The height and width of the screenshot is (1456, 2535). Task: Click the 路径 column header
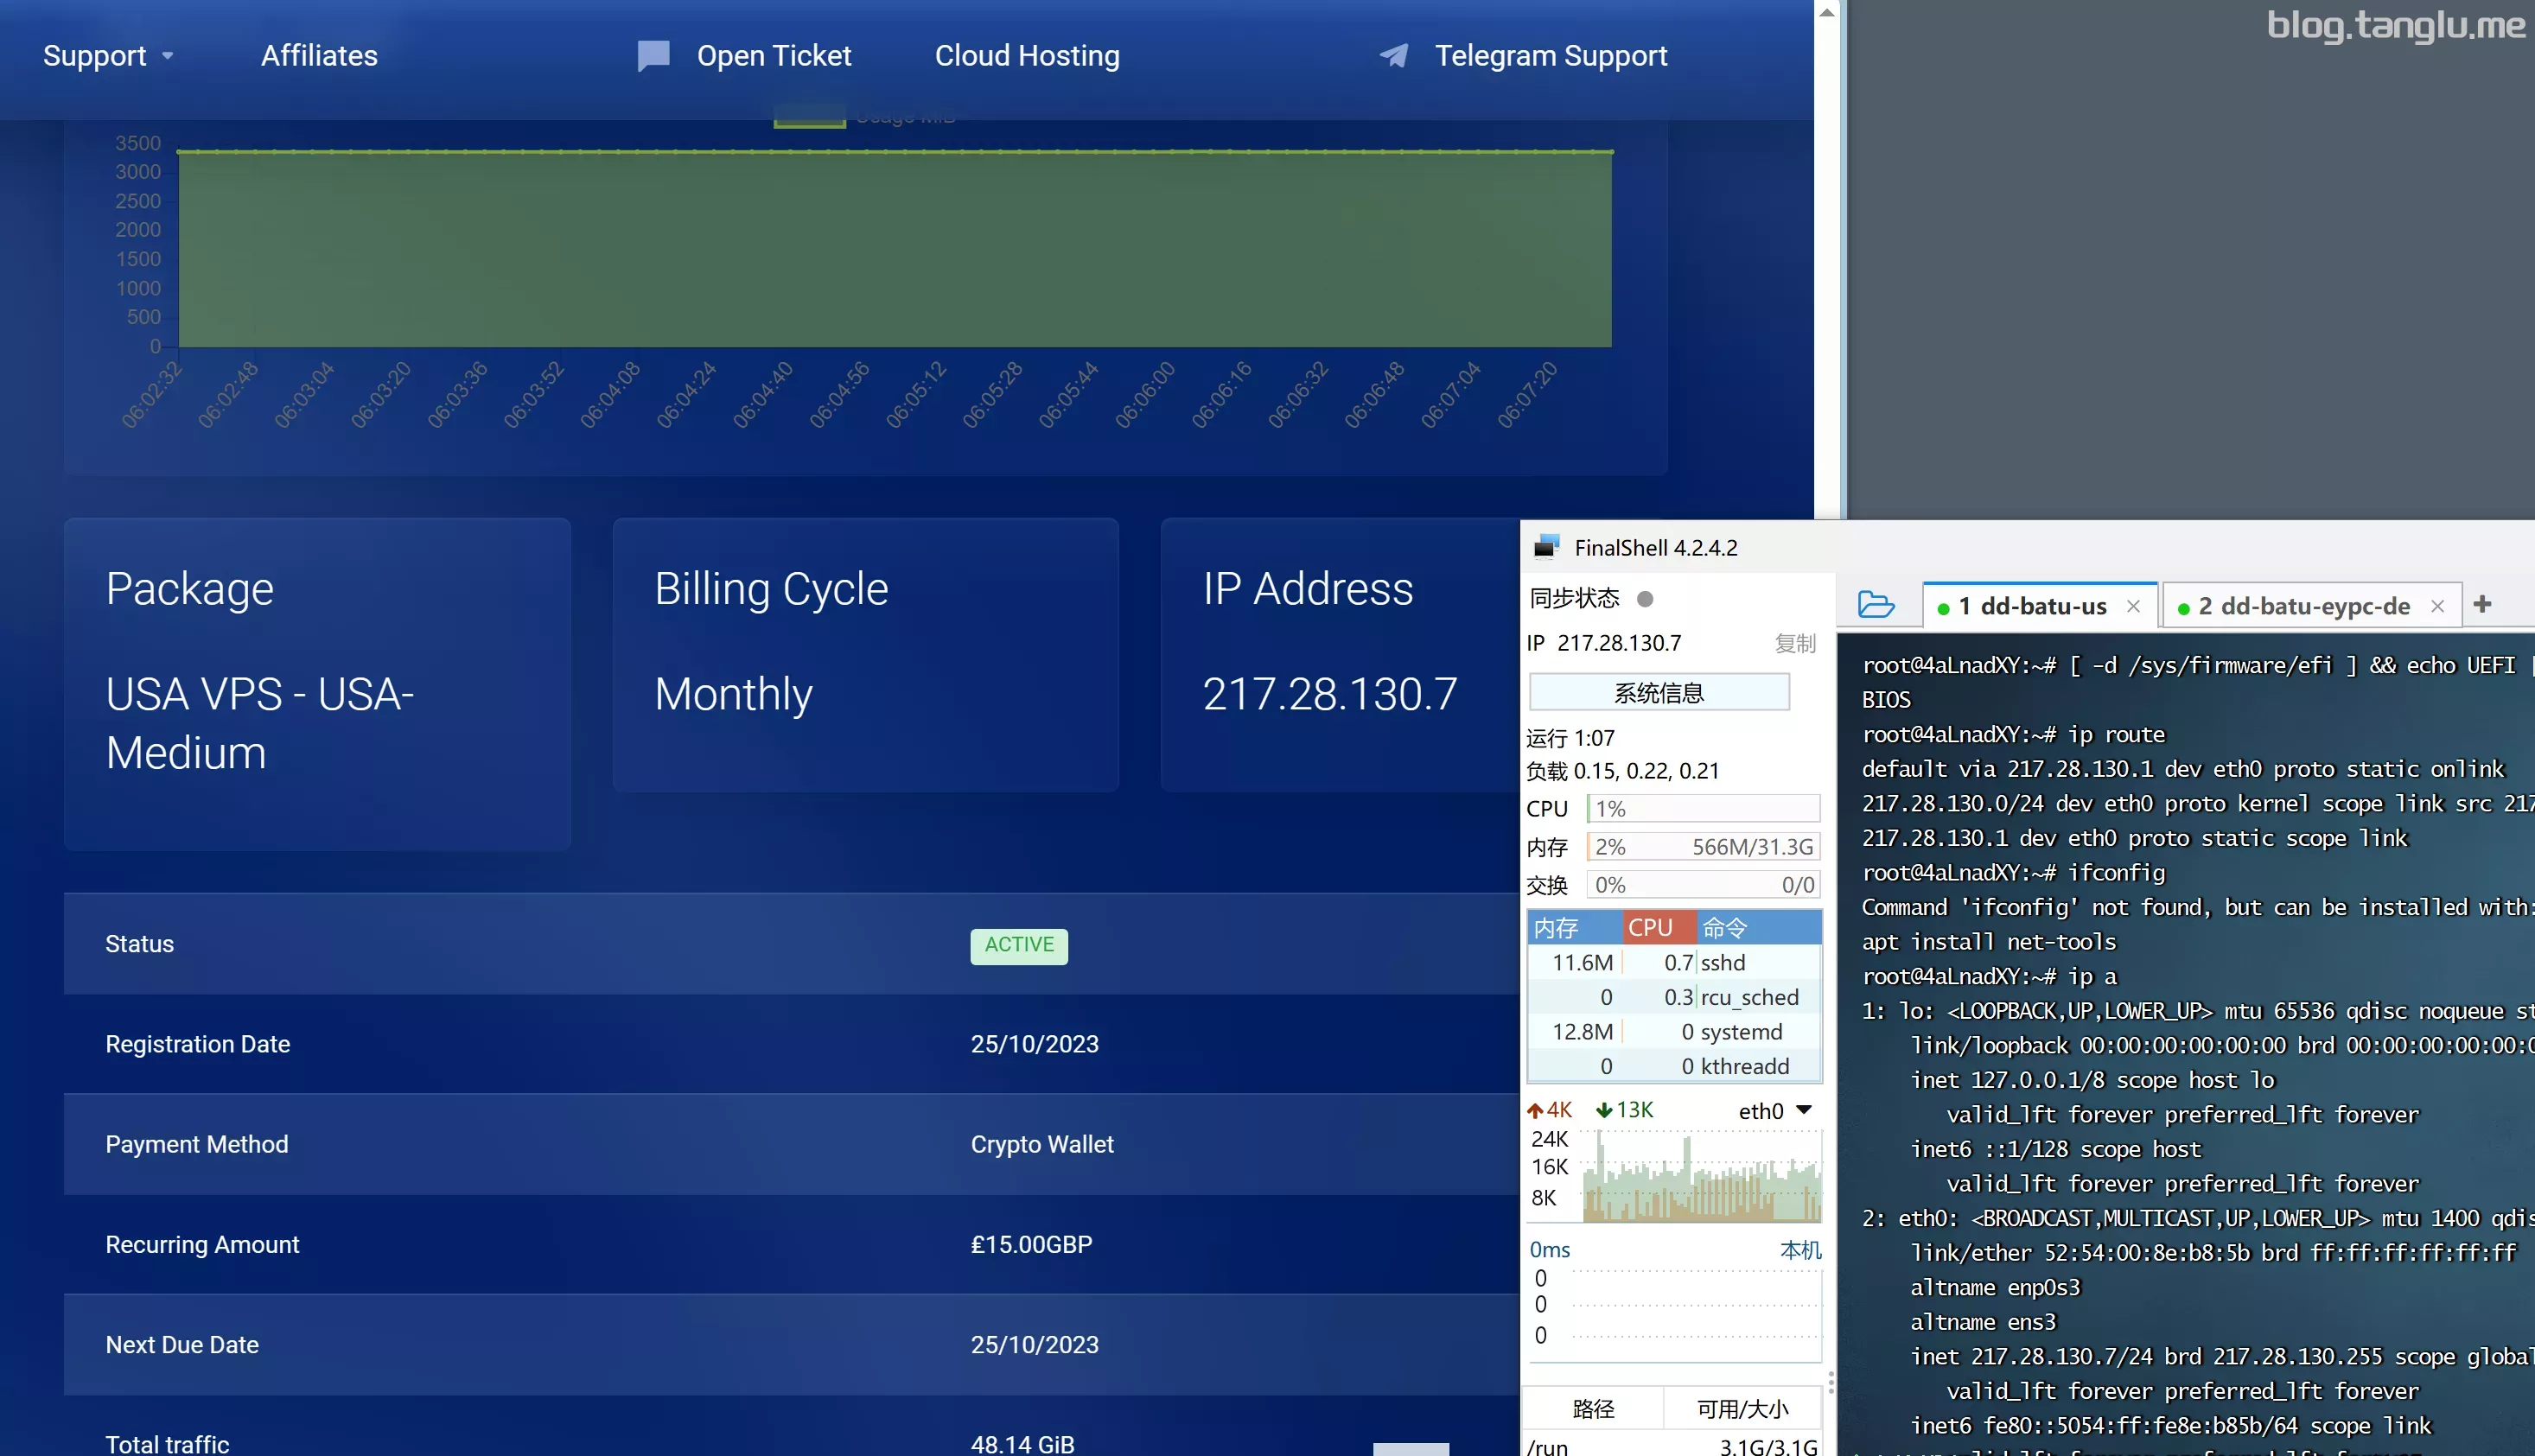click(1593, 1409)
